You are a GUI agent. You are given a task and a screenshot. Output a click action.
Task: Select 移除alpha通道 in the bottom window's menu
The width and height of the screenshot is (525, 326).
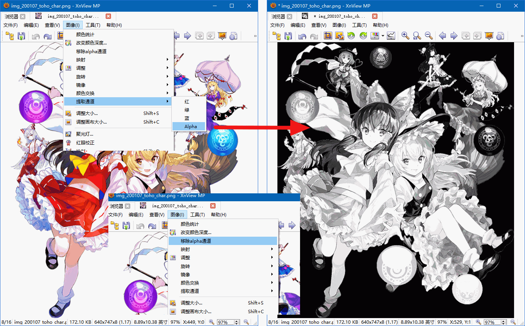[223, 241]
